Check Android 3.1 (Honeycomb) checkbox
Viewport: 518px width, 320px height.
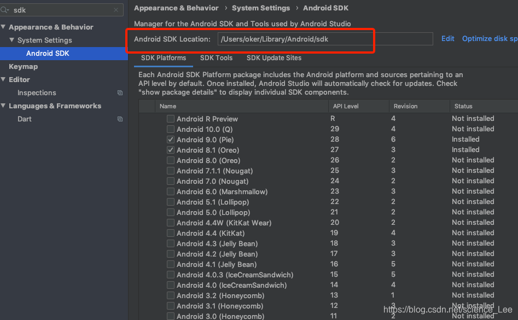click(171, 306)
